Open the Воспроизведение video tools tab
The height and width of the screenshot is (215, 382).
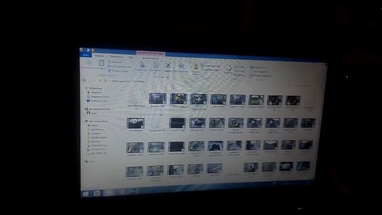coord(150,59)
